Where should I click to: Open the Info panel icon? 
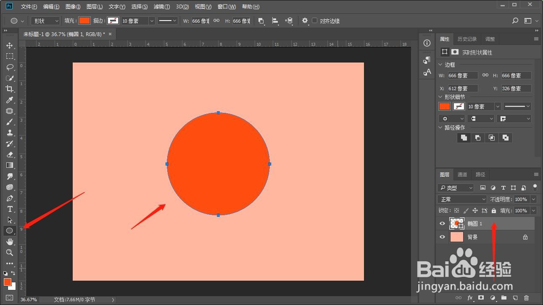click(x=427, y=43)
